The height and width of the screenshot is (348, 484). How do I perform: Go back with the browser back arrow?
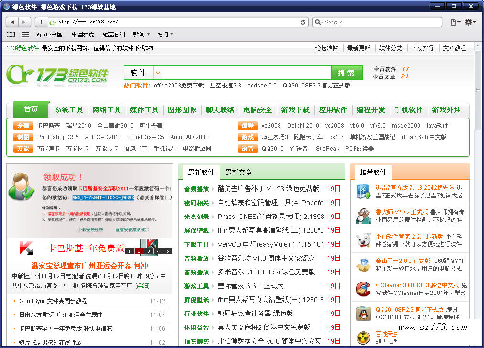pos(12,22)
